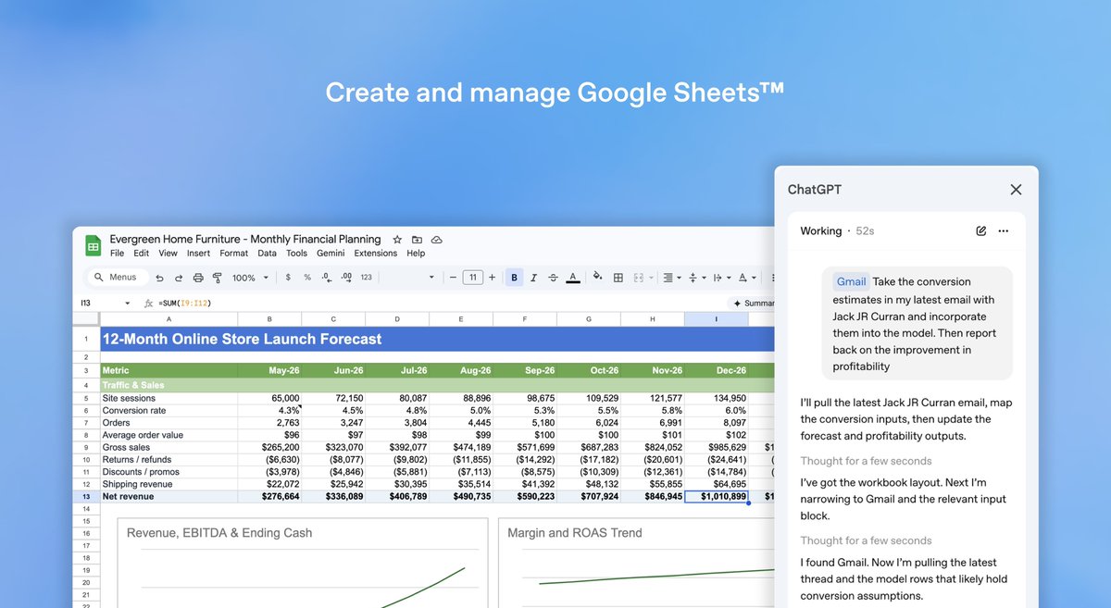This screenshot has height=608, width=1111.
Task: Open the File menu
Action: pos(117,254)
